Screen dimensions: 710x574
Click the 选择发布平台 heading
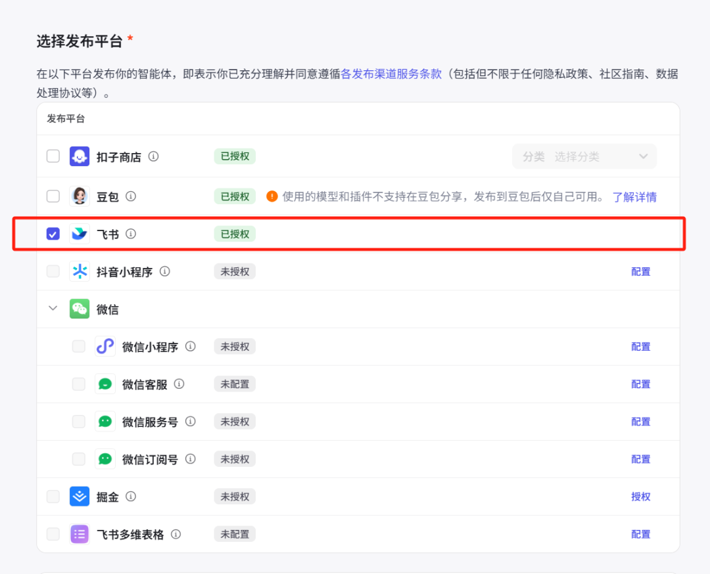[x=80, y=41]
